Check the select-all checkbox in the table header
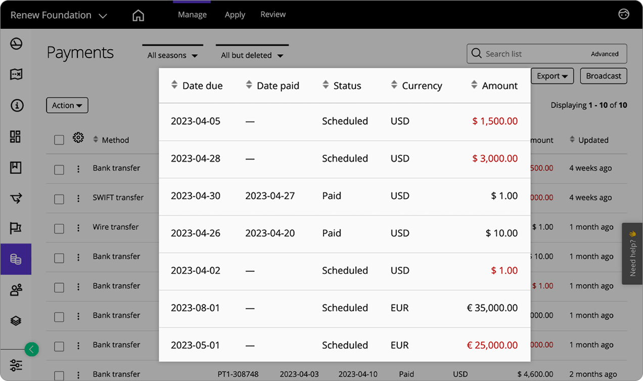The height and width of the screenshot is (381, 643). click(x=59, y=140)
